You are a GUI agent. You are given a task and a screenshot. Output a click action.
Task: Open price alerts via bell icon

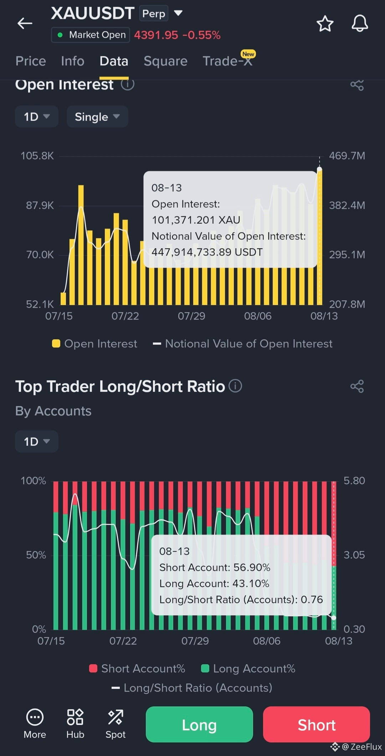click(x=360, y=24)
